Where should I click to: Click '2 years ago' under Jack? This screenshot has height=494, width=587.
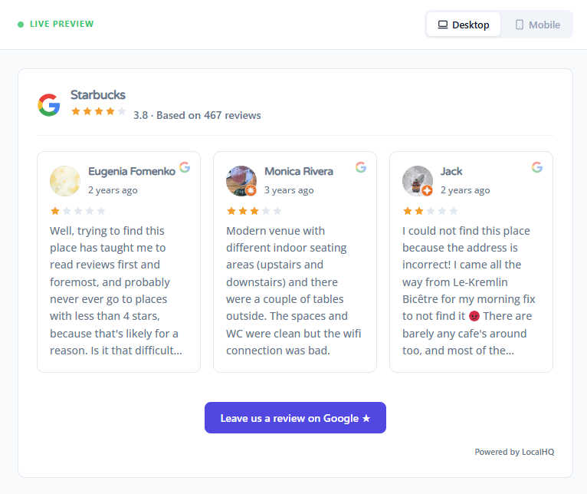(465, 190)
